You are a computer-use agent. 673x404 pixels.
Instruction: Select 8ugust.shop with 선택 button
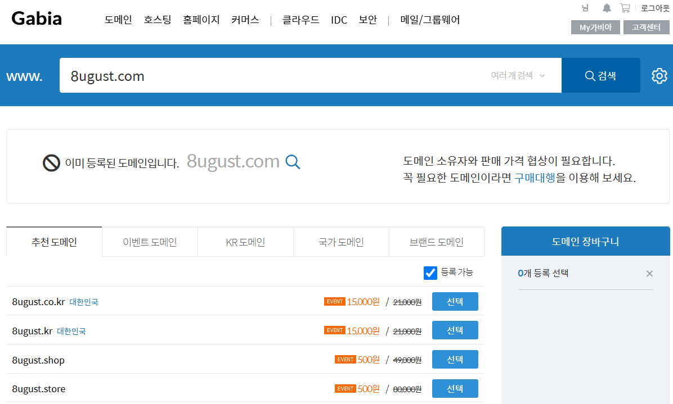pos(455,360)
